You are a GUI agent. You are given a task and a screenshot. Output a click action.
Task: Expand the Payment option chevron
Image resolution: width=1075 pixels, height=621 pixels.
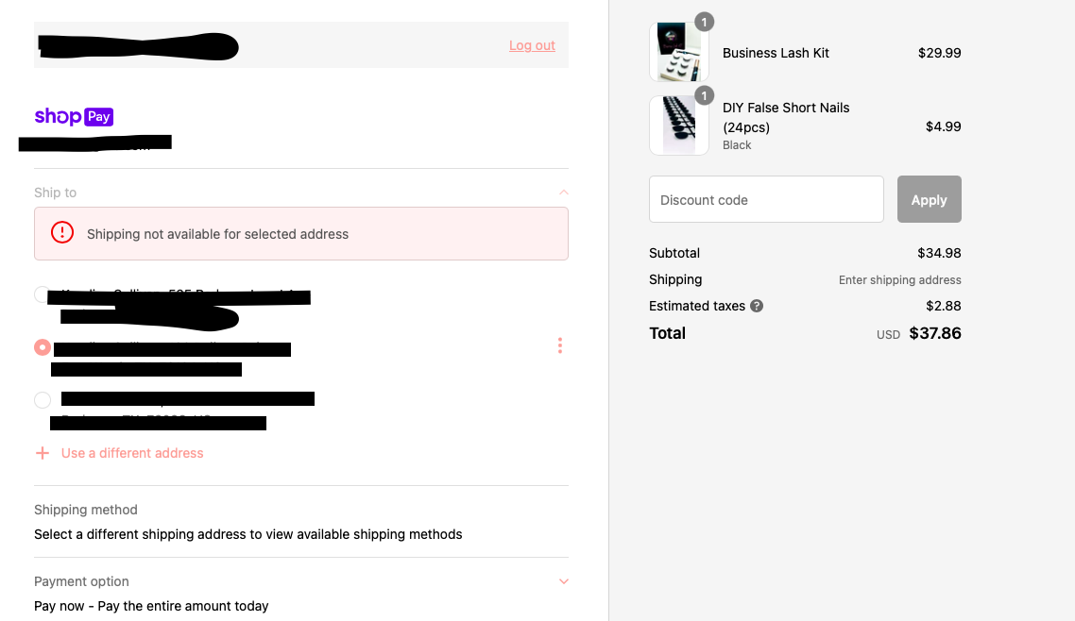[564, 581]
